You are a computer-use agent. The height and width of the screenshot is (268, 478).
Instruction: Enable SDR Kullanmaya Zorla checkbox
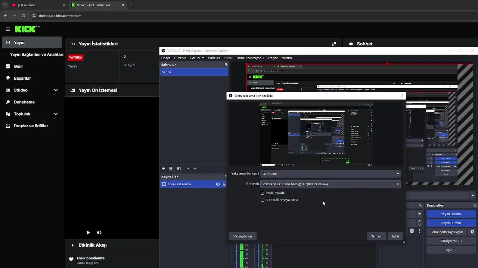point(263,200)
